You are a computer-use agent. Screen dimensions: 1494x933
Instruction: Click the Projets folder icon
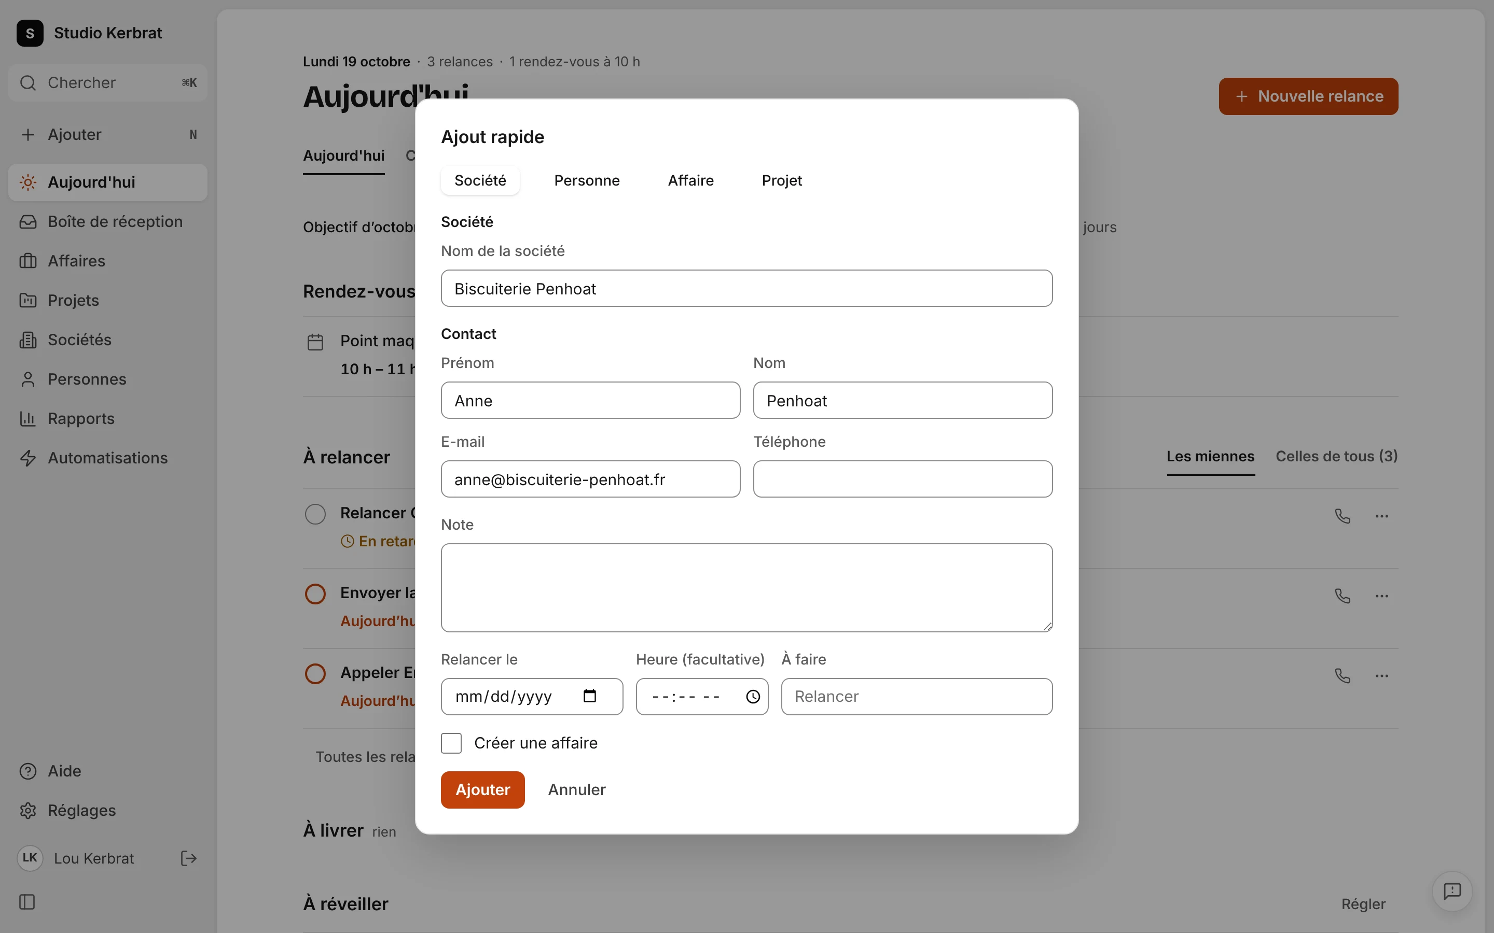click(x=28, y=301)
